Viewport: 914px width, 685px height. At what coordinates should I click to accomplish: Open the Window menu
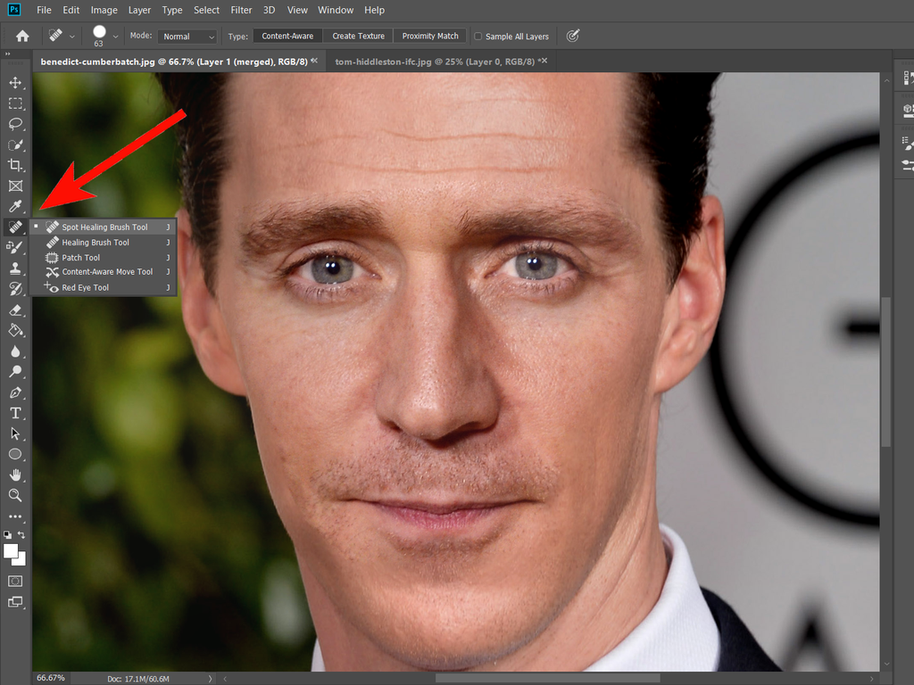[336, 10]
